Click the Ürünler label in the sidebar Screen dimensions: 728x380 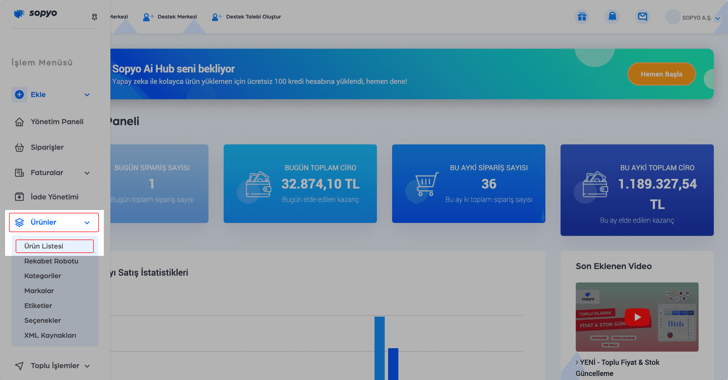coord(44,222)
